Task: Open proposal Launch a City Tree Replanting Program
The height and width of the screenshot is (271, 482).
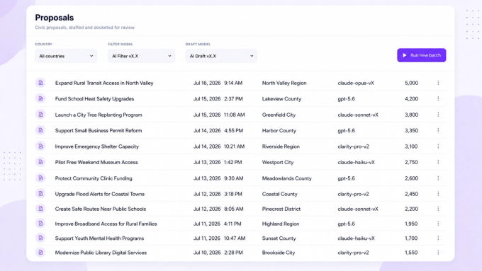Action: pyautogui.click(x=99, y=115)
